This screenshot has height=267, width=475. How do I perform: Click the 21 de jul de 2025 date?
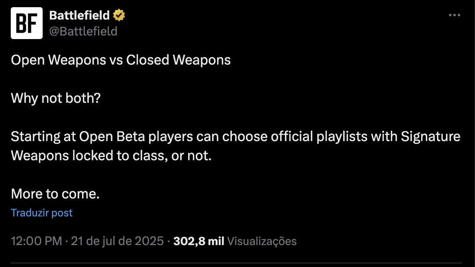117,241
